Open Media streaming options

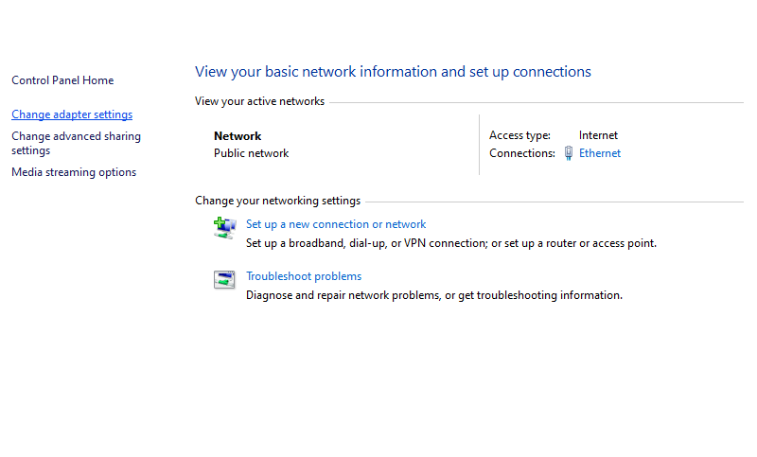[74, 172]
